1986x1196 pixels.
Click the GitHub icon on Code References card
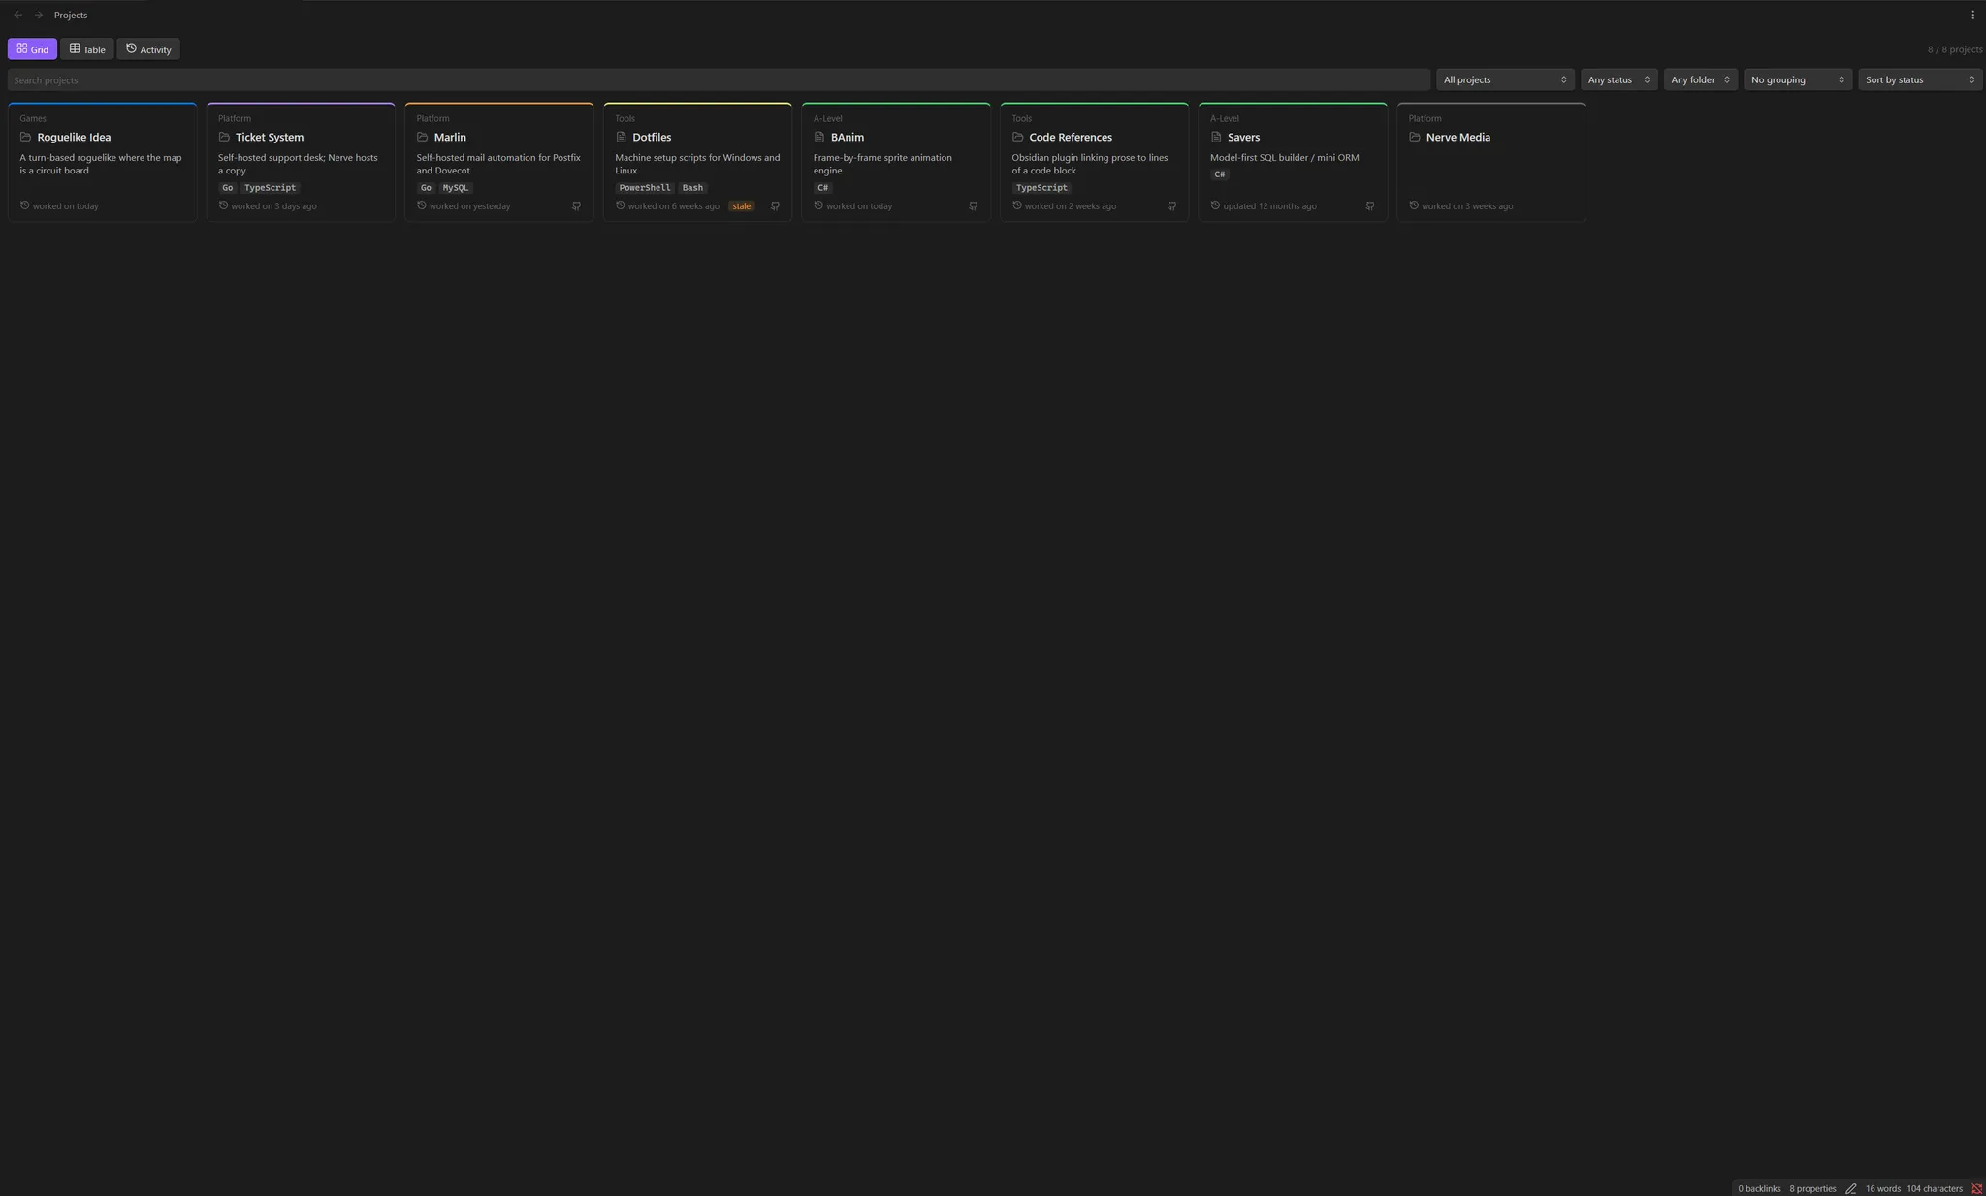click(x=1171, y=205)
